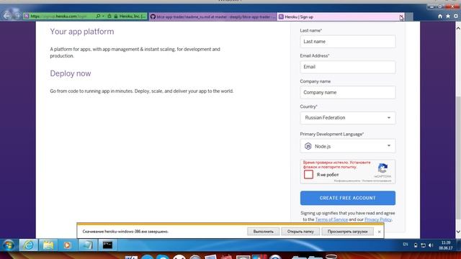
Task: Focus the Company name field
Action: coord(347,93)
